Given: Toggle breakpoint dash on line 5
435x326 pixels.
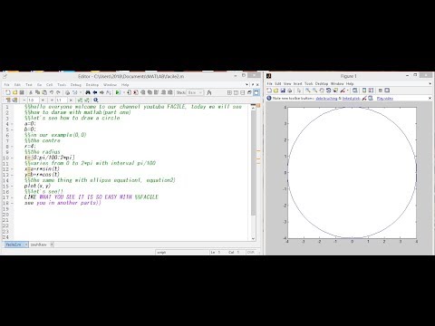Looking at the screenshot, I should point(12,129).
